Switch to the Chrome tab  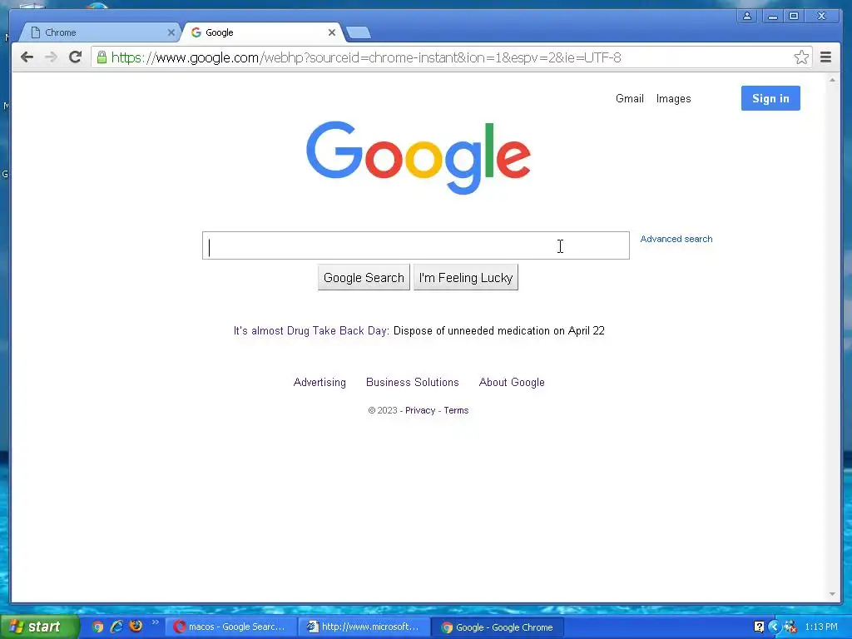[98, 32]
